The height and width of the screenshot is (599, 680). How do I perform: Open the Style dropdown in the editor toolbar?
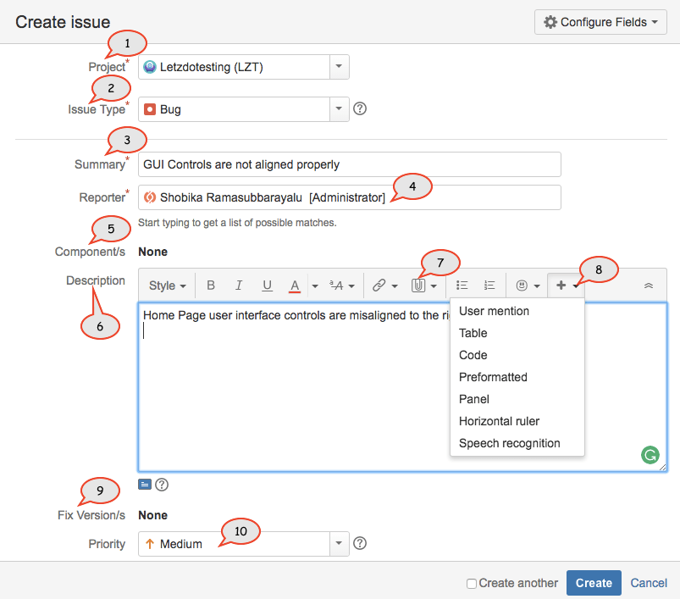tap(166, 285)
